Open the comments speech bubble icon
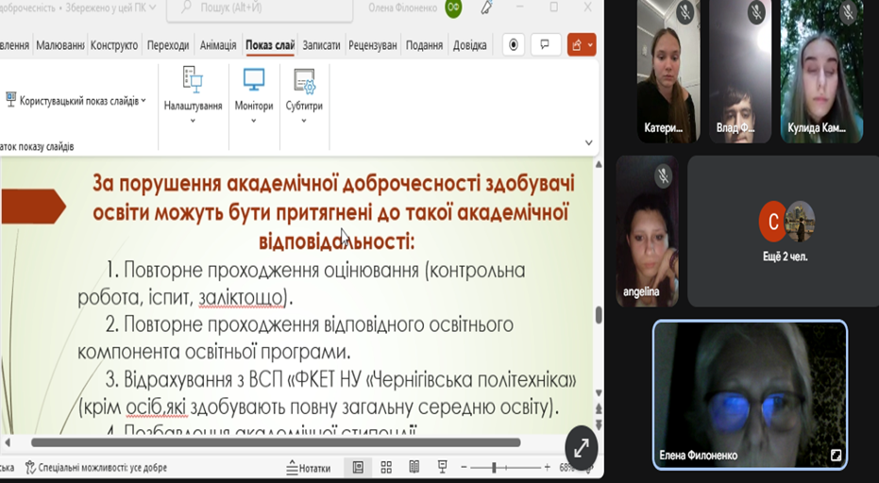The width and height of the screenshot is (879, 483). click(545, 44)
